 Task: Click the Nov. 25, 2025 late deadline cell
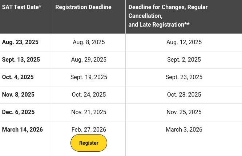tap(184, 112)
